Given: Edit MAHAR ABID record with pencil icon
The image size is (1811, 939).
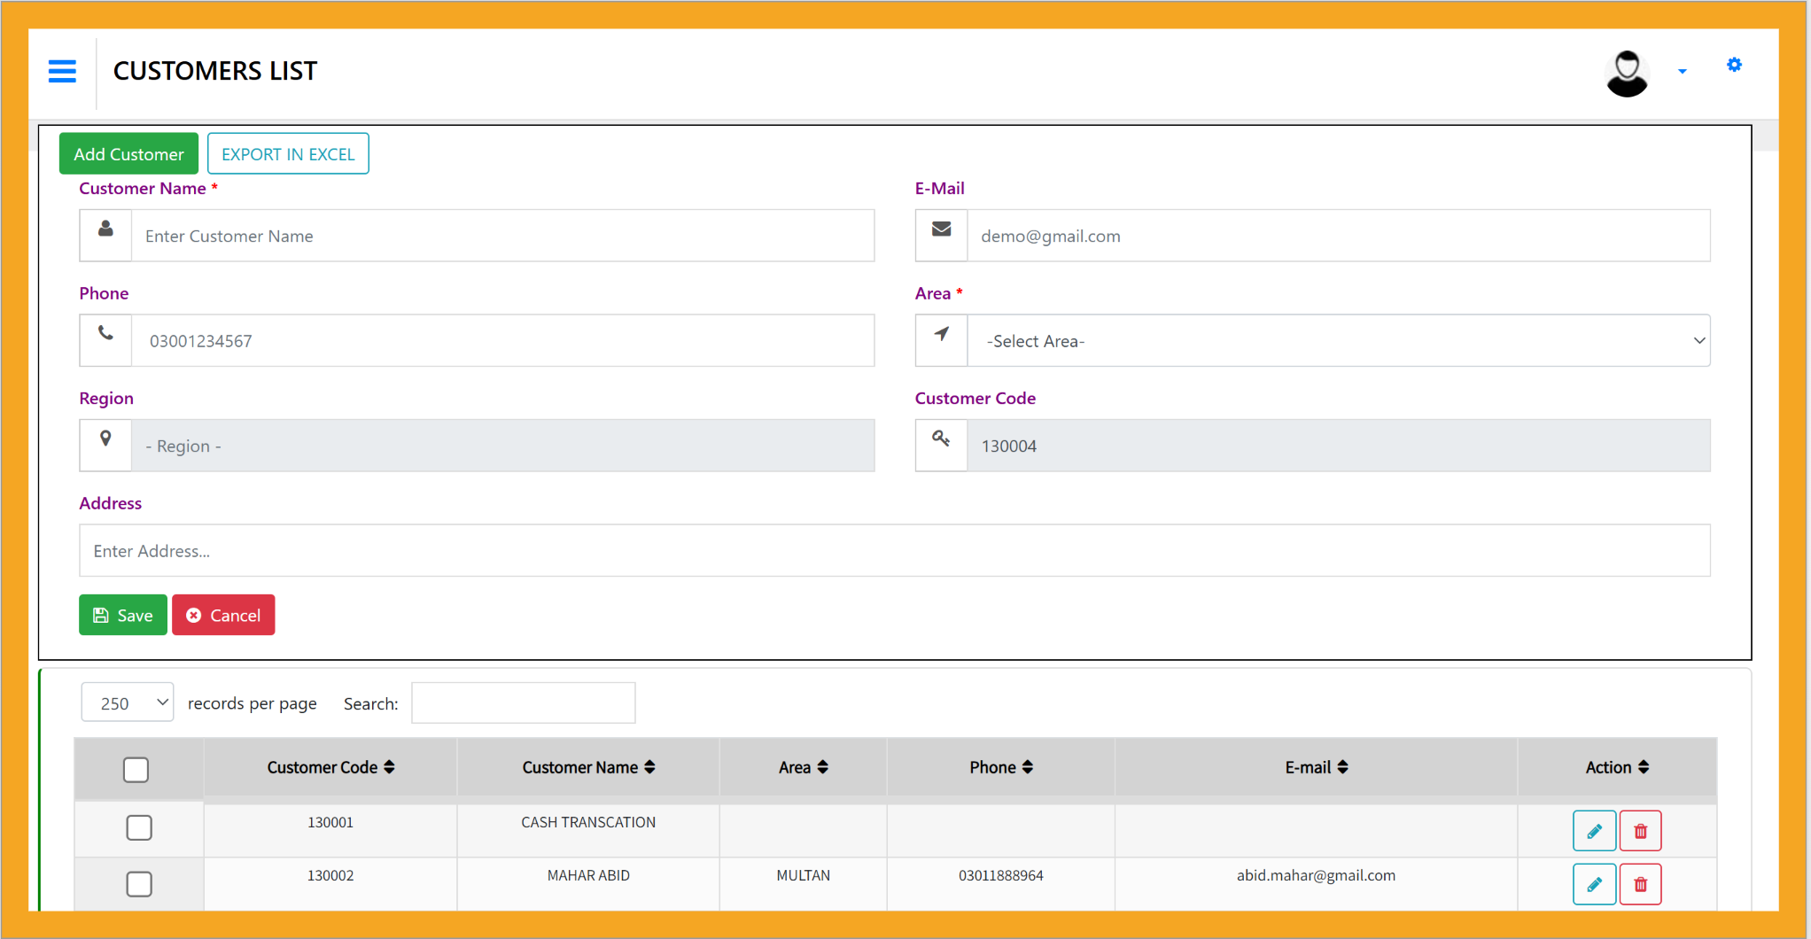Looking at the screenshot, I should [x=1593, y=884].
